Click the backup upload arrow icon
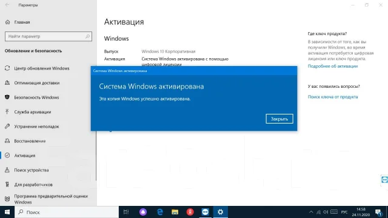388x218 pixels. 7,111
